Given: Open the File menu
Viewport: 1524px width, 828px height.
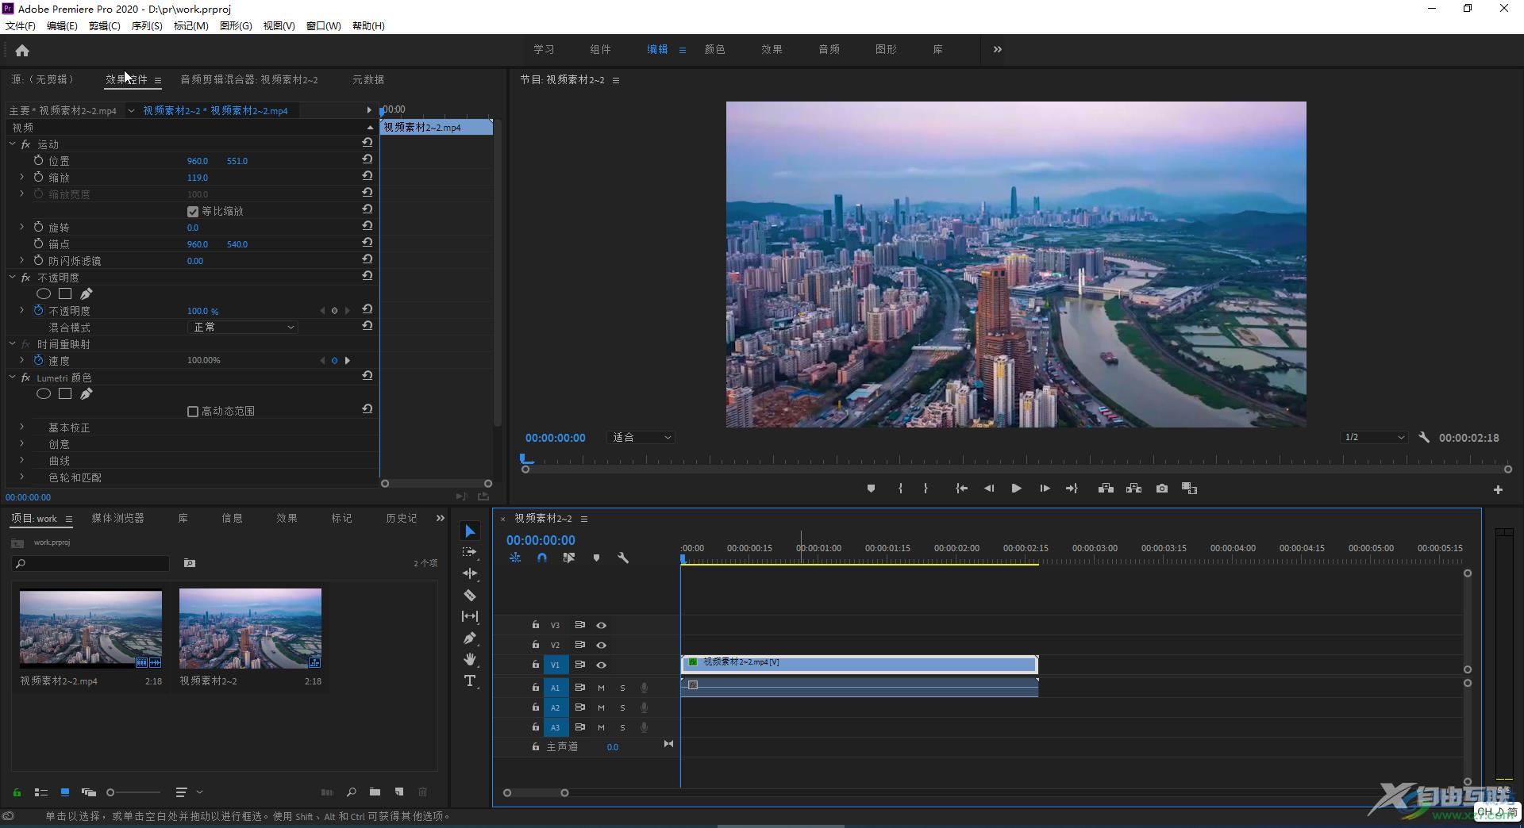Looking at the screenshot, I should (x=21, y=25).
